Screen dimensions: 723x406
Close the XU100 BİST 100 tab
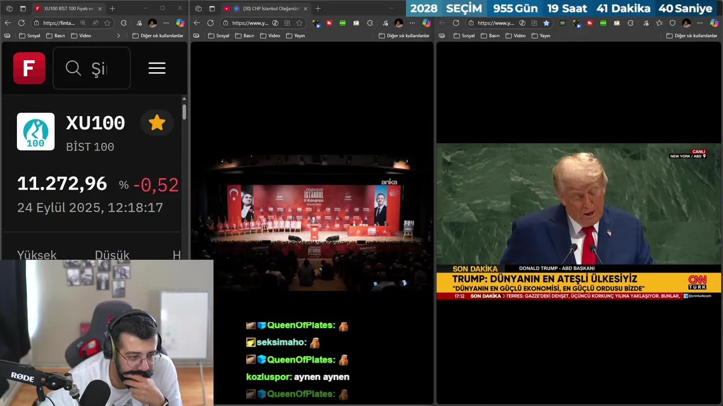coord(99,8)
